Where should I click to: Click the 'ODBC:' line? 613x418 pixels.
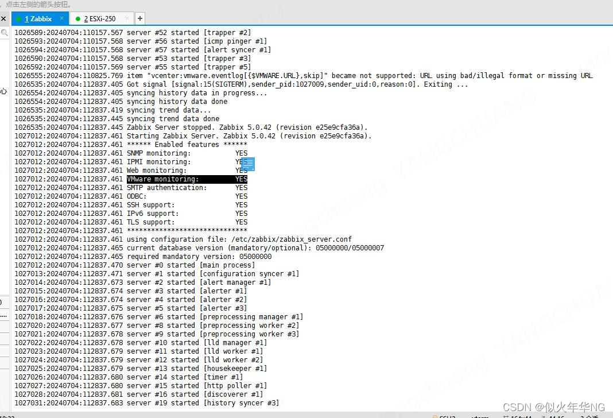click(x=131, y=196)
